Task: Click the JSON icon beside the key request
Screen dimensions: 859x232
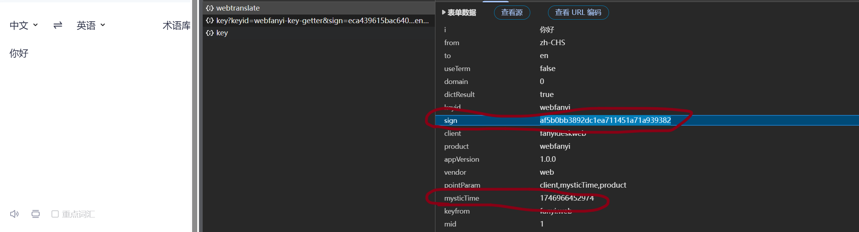Action: pos(210,33)
